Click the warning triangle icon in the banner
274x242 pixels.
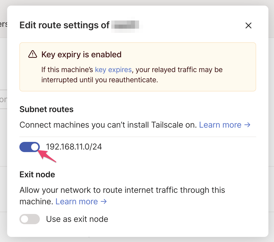(x=33, y=54)
